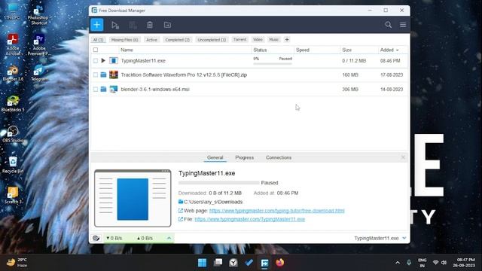The width and height of the screenshot is (482, 271).
Task: Click the external link icon beside File
Action: click(181, 219)
